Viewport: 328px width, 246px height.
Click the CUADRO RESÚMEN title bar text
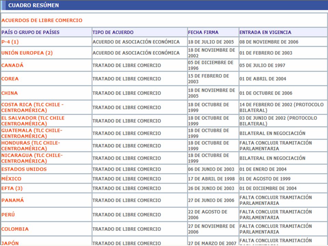click(33, 5)
